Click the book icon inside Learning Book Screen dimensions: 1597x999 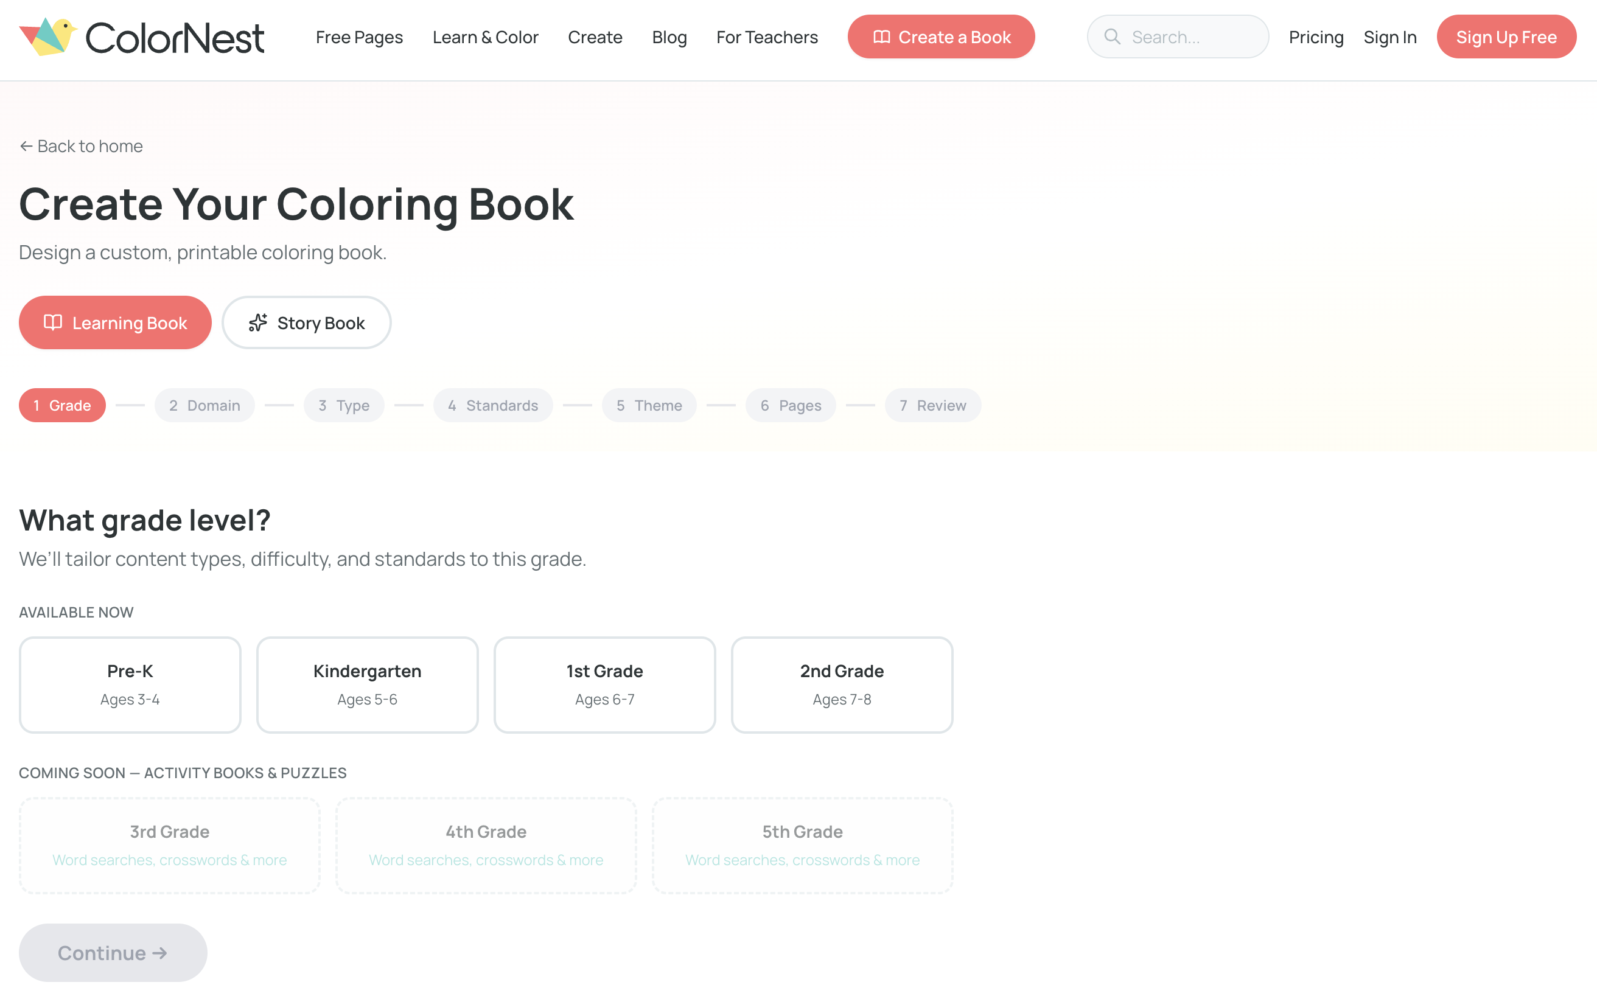(54, 322)
